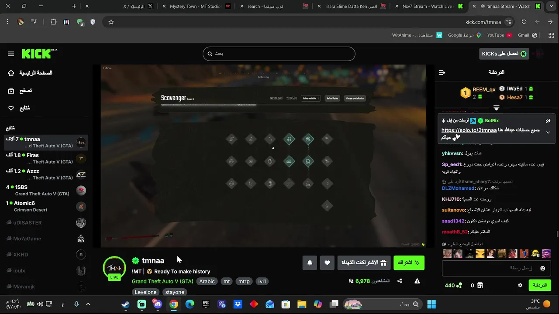Expand the chat leaderboard handle
559x314 pixels.
[x=496, y=107]
